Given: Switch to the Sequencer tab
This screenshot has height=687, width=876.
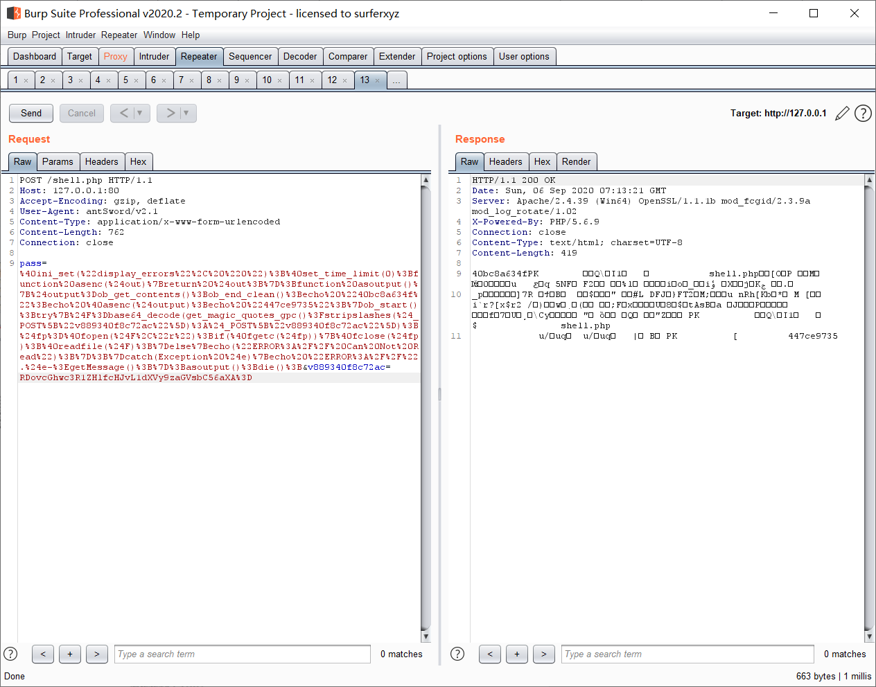Looking at the screenshot, I should 250,57.
